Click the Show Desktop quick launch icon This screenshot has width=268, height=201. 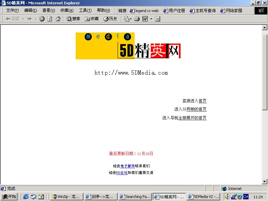(41, 197)
